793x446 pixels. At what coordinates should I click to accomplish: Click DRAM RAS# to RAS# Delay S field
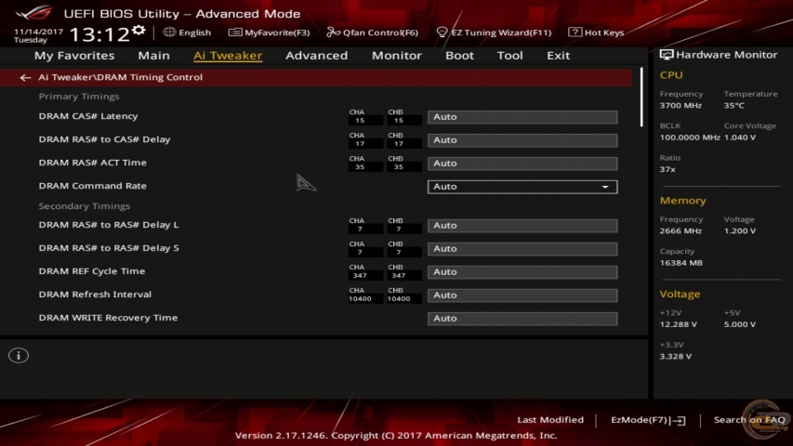pyautogui.click(x=522, y=249)
